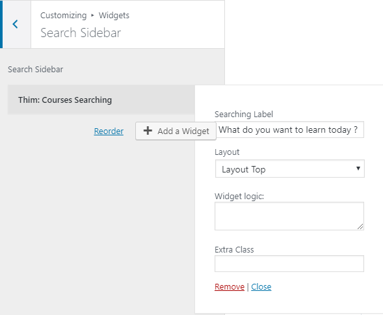The height and width of the screenshot is (315, 383).
Task: Click the breadcrumb triangle separator after Customizing
Action: click(x=92, y=15)
